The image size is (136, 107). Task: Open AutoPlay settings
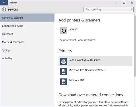(27, 58)
